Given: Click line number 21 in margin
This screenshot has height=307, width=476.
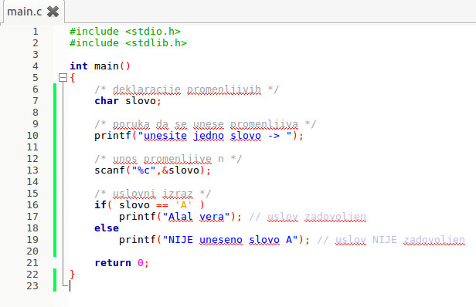Looking at the screenshot, I should click(32, 263).
